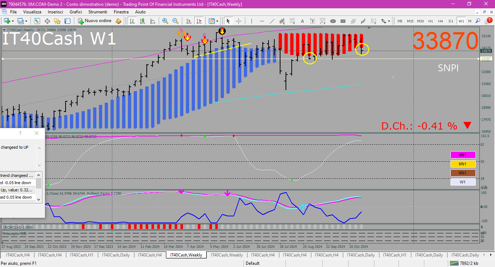Select the Fibonacci arcs tool
The width and height of the screenshot is (495, 267).
pos(323,21)
